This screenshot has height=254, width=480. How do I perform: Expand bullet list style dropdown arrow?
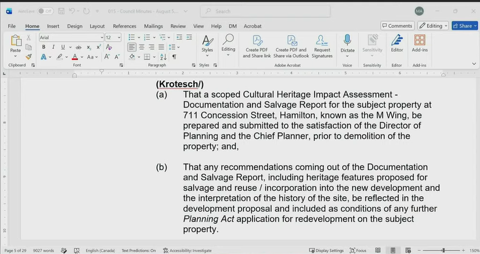[139, 38]
